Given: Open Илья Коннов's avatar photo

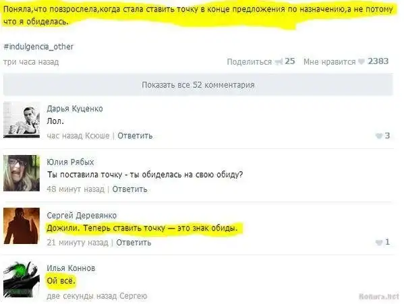Looking at the screenshot, I should 22,279.
